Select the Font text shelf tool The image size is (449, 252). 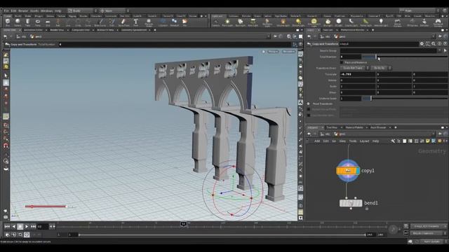[135, 22]
